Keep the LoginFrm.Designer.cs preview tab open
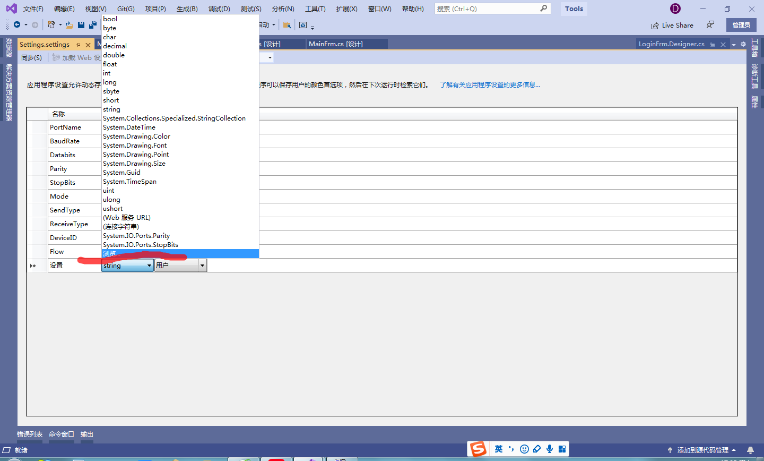 pos(713,44)
